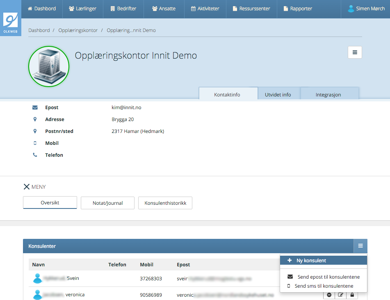Choose Send epost til konsulentene
This screenshot has height=300, width=390.
click(x=323, y=277)
